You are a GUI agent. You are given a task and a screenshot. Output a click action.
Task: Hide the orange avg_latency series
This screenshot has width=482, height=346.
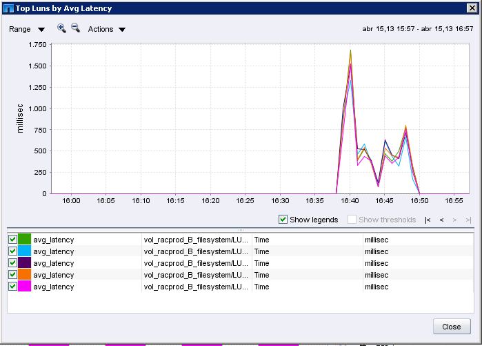(12, 275)
